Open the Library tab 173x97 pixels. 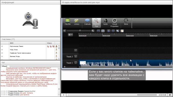(77, 22)
